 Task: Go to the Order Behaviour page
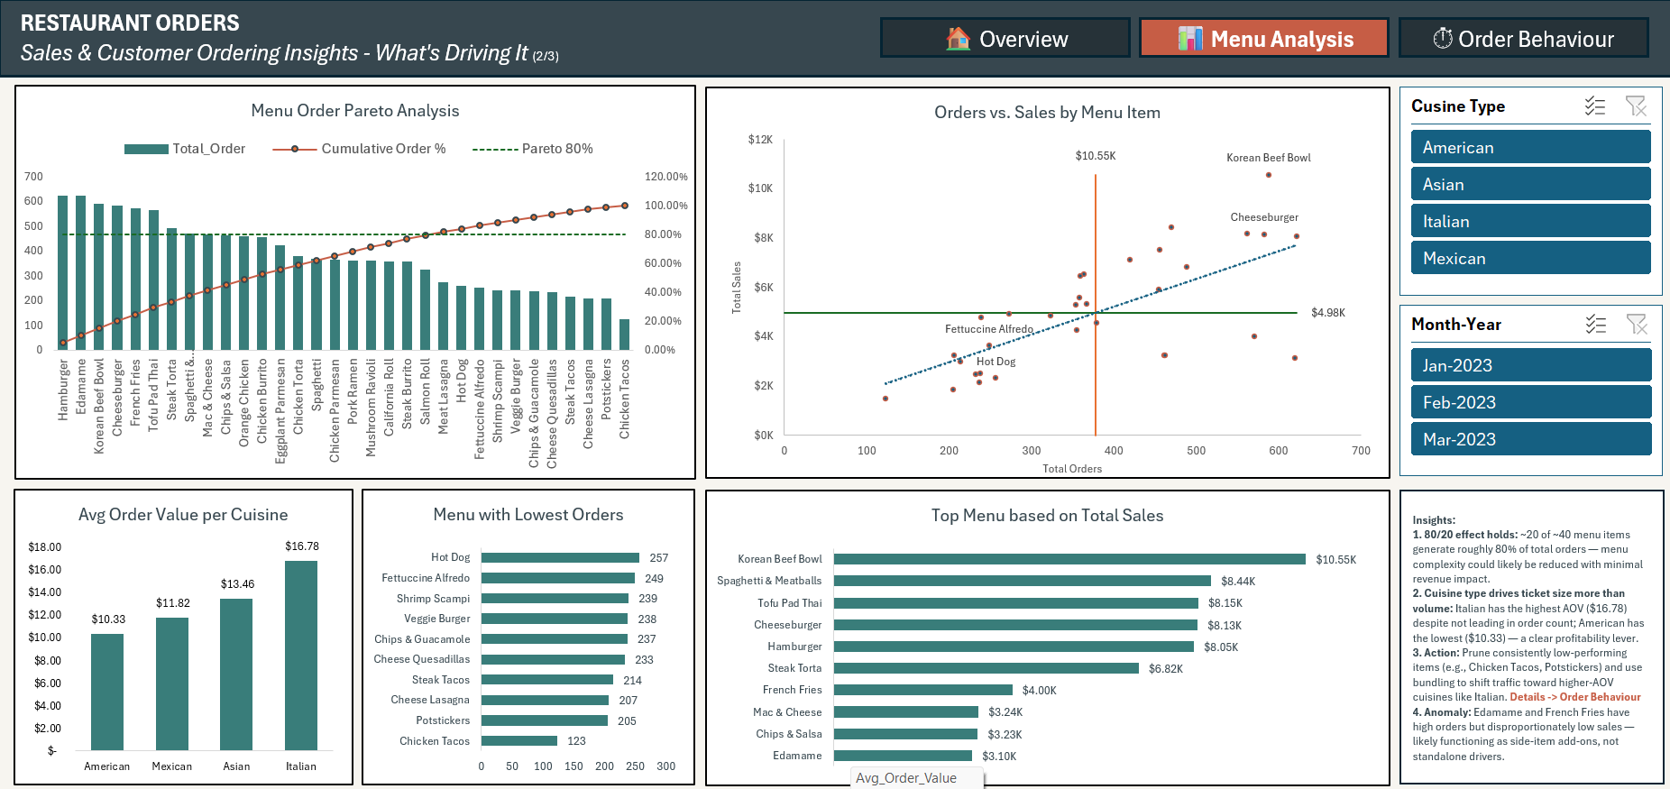point(1524,38)
